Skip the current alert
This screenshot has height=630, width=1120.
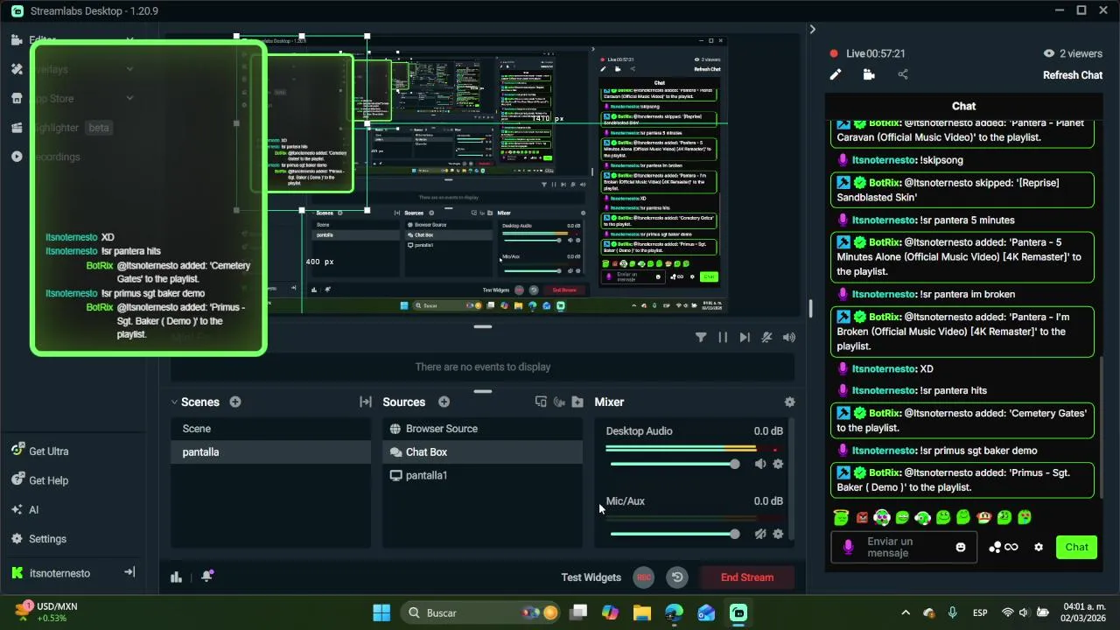(745, 337)
